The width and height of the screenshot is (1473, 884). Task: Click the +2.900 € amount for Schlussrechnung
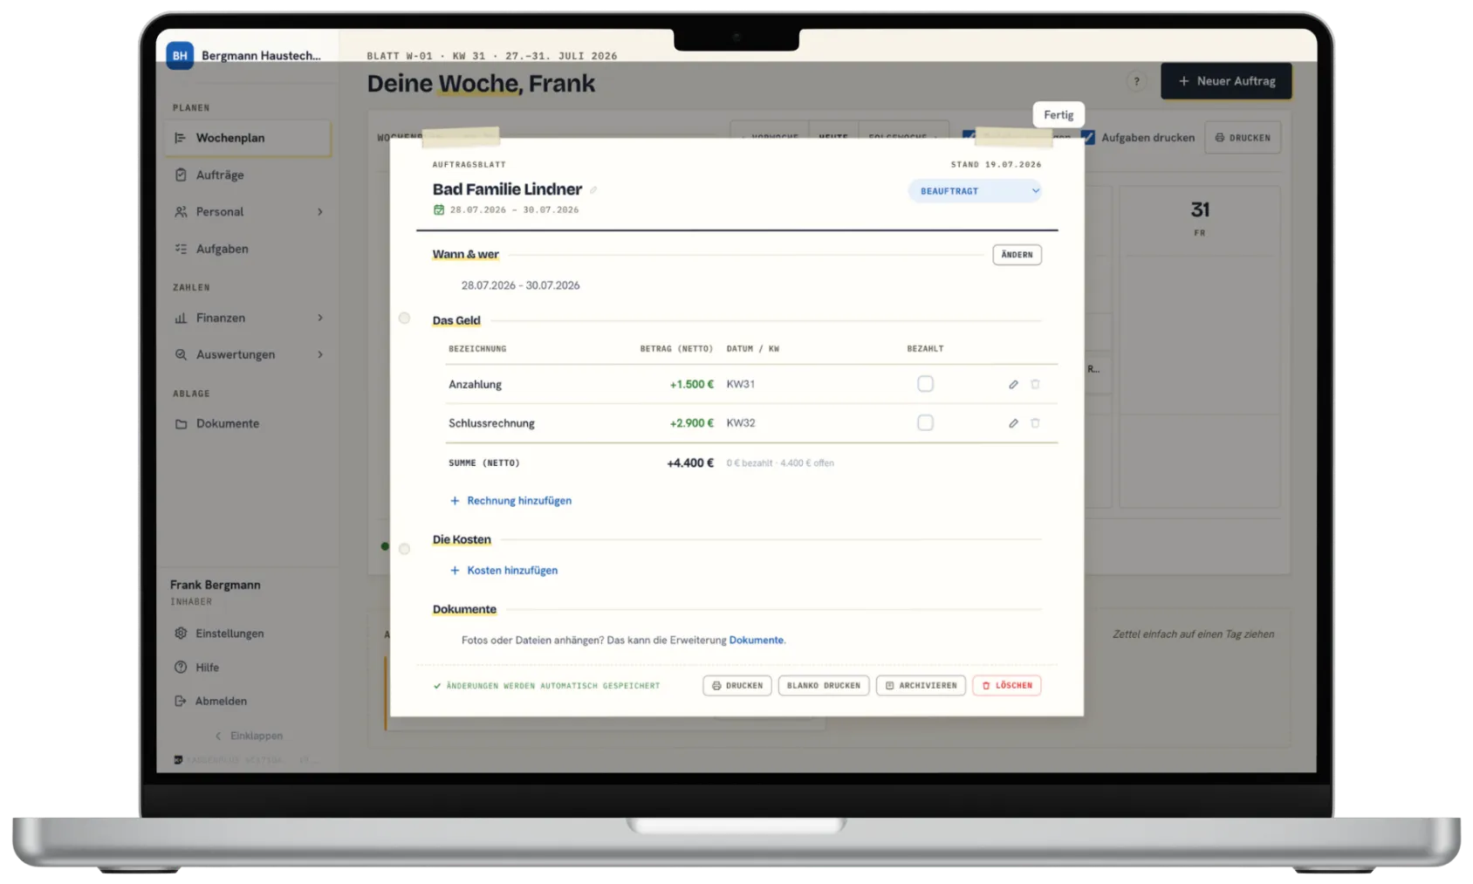coord(691,423)
